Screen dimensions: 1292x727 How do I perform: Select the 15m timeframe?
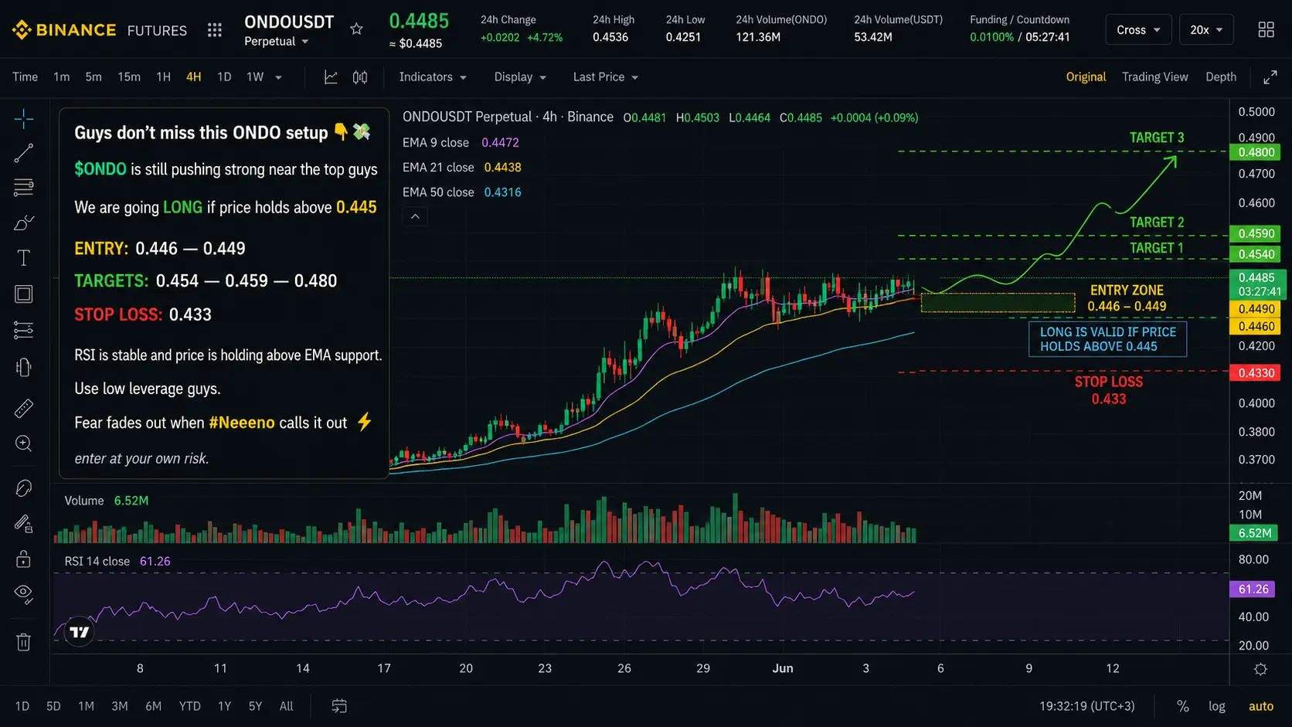click(129, 77)
